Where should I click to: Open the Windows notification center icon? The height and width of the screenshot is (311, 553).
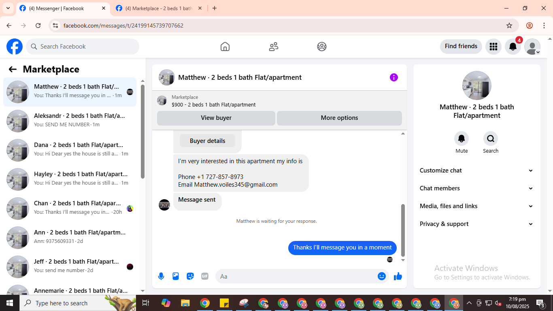540,303
